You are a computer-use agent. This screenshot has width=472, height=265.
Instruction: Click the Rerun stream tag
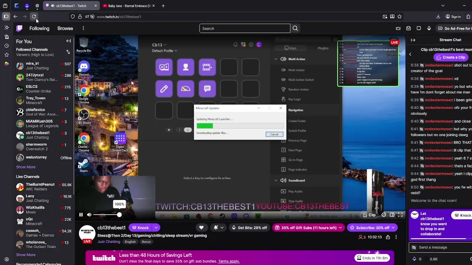[146, 242]
